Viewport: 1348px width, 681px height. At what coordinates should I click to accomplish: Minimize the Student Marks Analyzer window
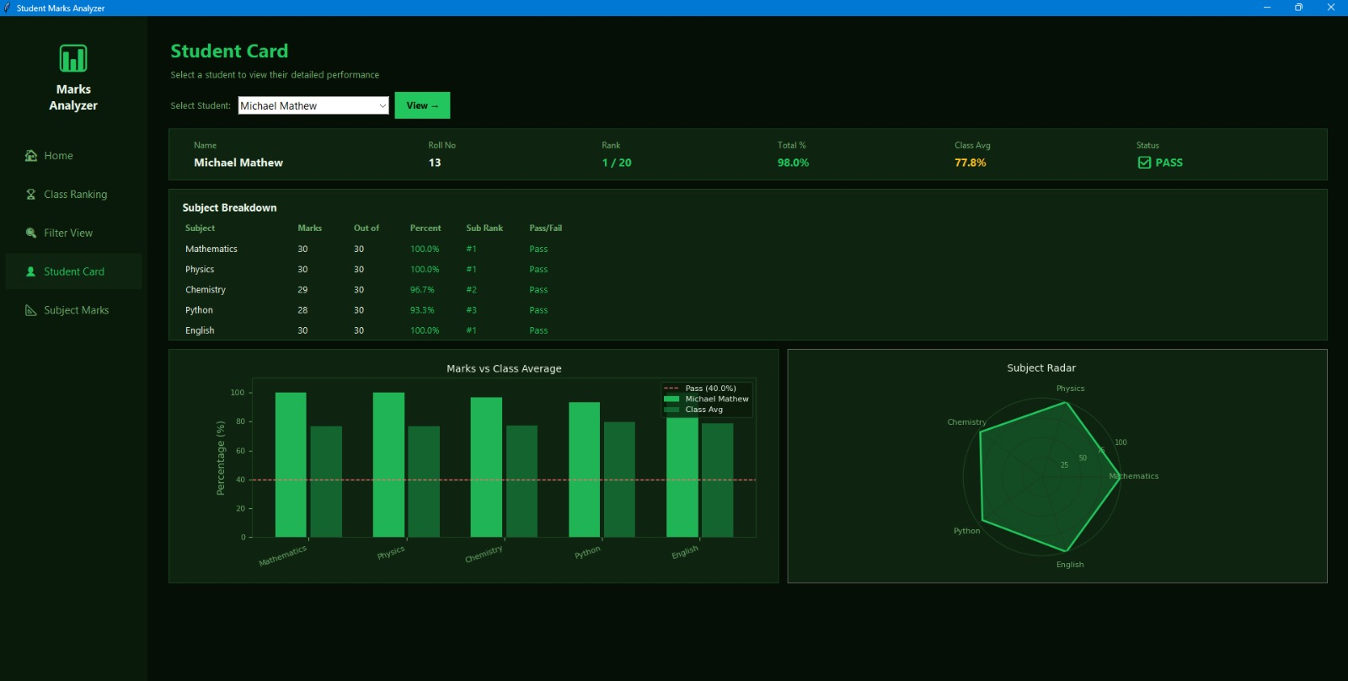[x=1266, y=8]
